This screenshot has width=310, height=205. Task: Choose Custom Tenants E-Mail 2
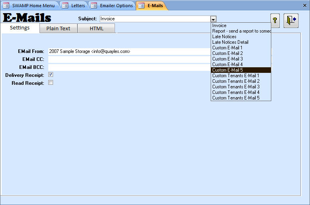(241, 81)
